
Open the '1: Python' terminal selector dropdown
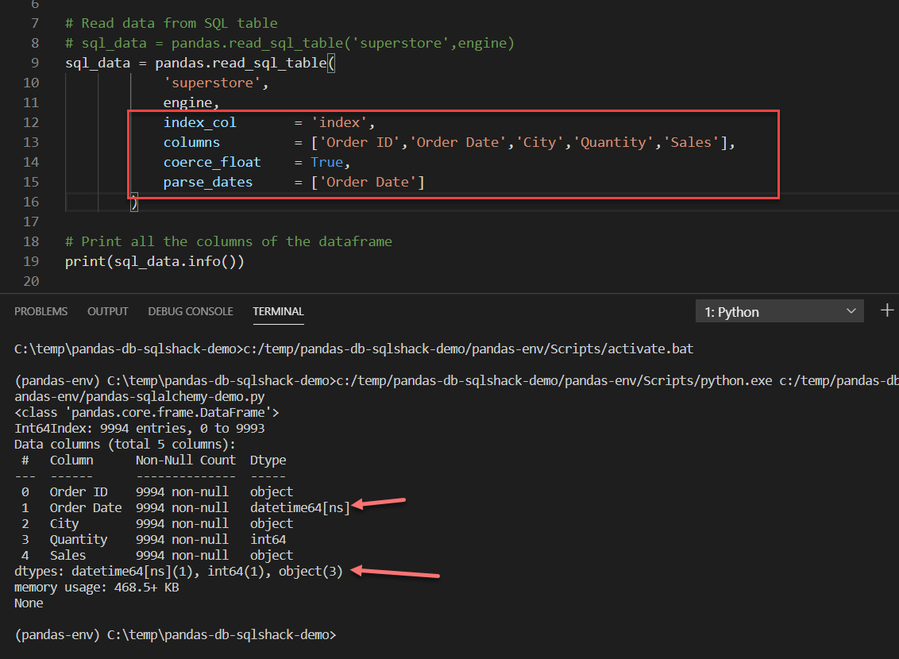click(x=778, y=311)
